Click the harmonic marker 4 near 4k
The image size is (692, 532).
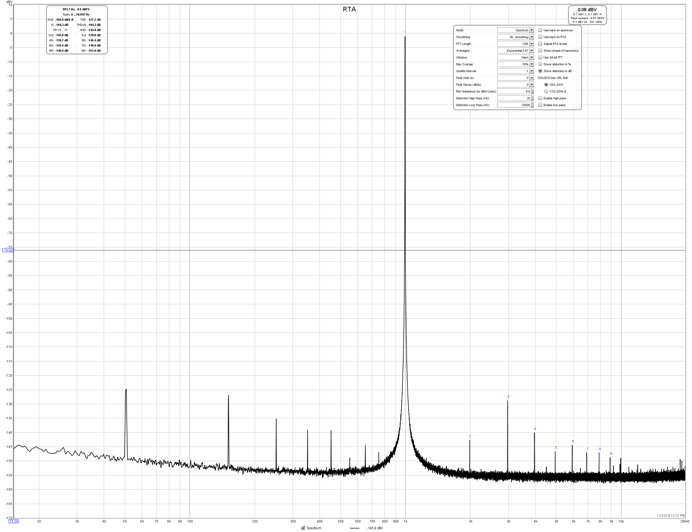click(535, 429)
